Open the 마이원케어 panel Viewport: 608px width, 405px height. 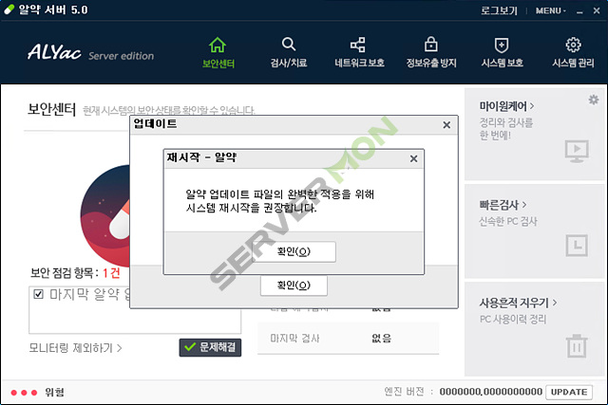click(534, 134)
